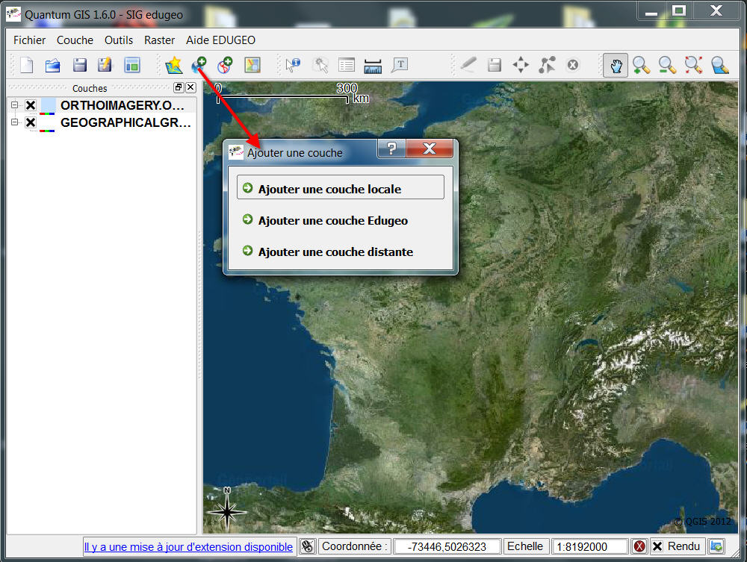Maximize the Quantum GIS window
This screenshot has width=747, height=562.
679,10
